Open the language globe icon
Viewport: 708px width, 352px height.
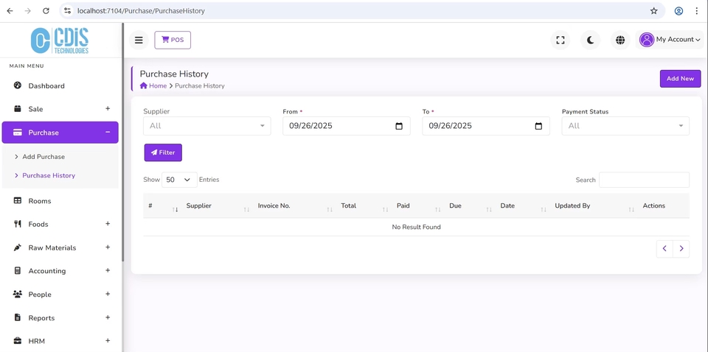pyautogui.click(x=620, y=40)
